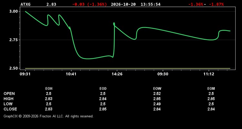The image size is (242, 129).
Task: Select the EOH high value 2.83
Action: [49, 99]
